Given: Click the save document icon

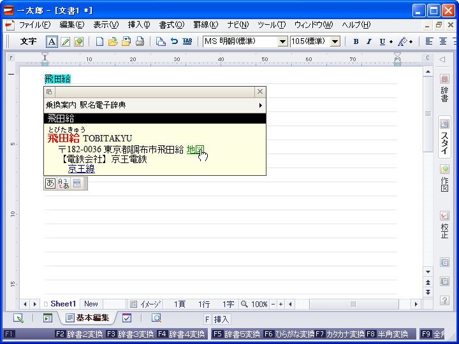Looking at the screenshot, I should click(x=126, y=41).
